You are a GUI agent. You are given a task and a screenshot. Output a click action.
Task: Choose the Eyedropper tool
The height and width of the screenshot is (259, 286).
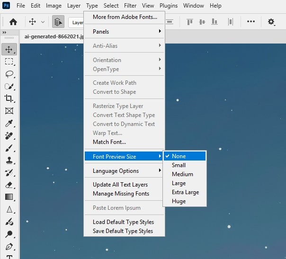coord(9,124)
